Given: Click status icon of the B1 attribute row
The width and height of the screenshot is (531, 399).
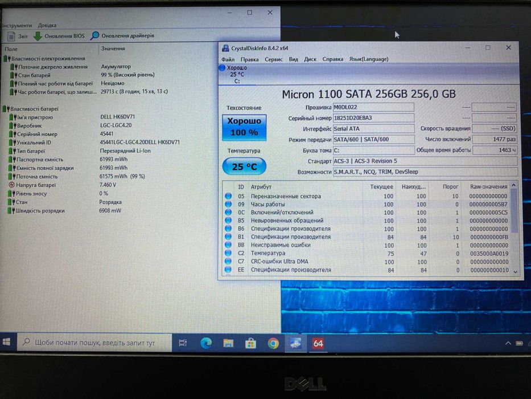Looking at the screenshot, I should pyautogui.click(x=228, y=237).
